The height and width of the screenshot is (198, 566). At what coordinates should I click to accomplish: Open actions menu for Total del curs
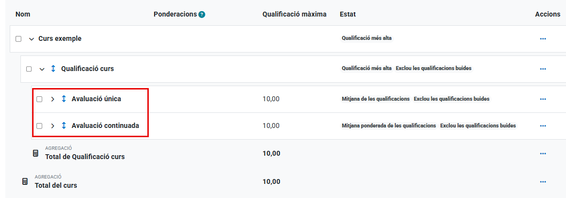543,182
